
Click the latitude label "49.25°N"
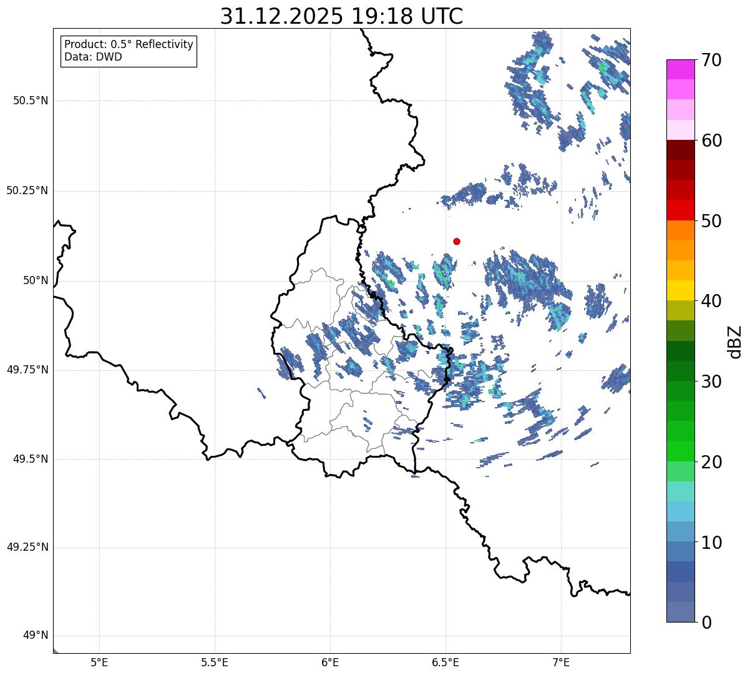click(27, 548)
